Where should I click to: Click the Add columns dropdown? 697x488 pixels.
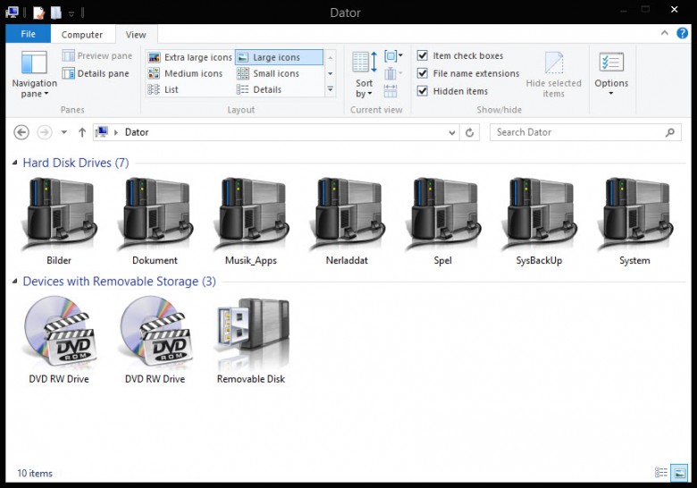tap(391, 73)
